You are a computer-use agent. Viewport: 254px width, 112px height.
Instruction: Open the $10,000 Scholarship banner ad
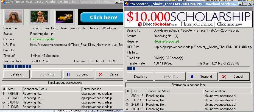point(188,19)
